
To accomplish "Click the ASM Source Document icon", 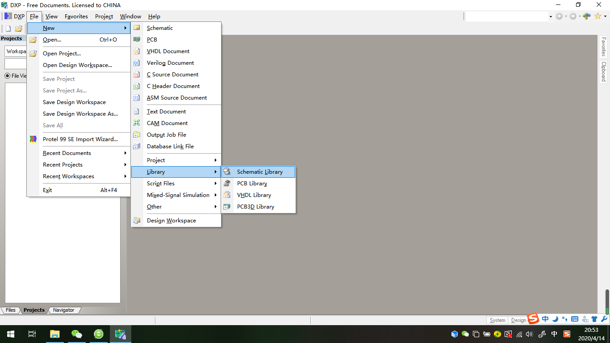I will pos(137,97).
